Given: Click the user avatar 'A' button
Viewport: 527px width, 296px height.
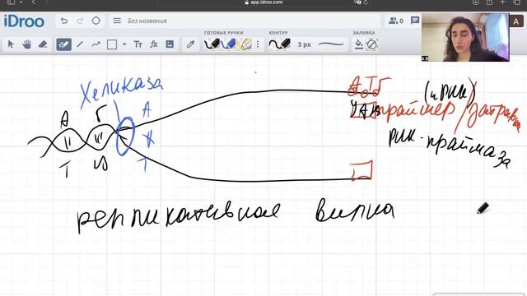Looking at the screenshot, I should (516, 21).
